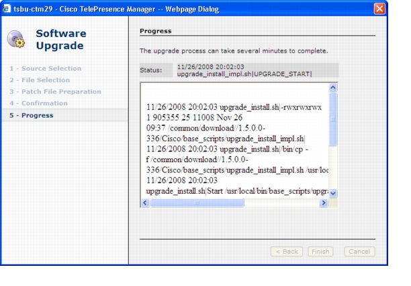
Task: Click 'The upgrade process can take several minutes' text
Action: click(x=234, y=50)
